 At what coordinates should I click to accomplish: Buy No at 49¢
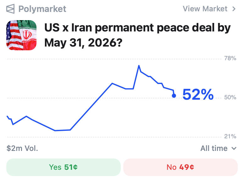[180, 167]
